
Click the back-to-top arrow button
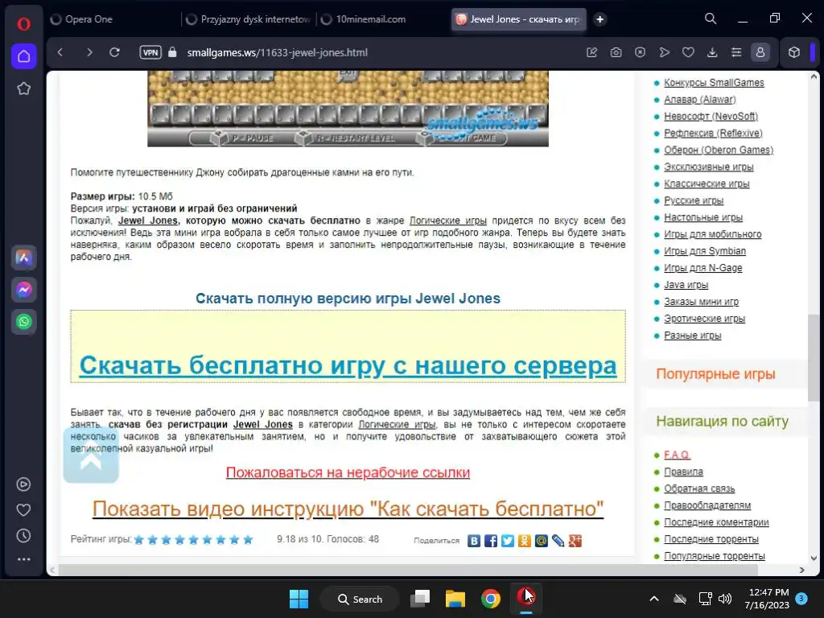pyautogui.click(x=91, y=455)
